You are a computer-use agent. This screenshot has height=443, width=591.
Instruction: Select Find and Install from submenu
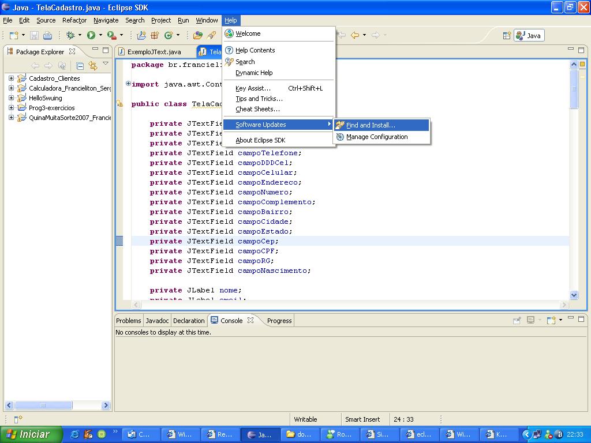[x=371, y=125]
